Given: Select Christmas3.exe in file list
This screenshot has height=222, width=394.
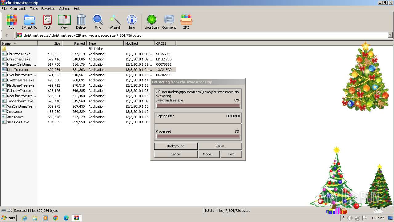Looking at the screenshot, I should 19,59.
